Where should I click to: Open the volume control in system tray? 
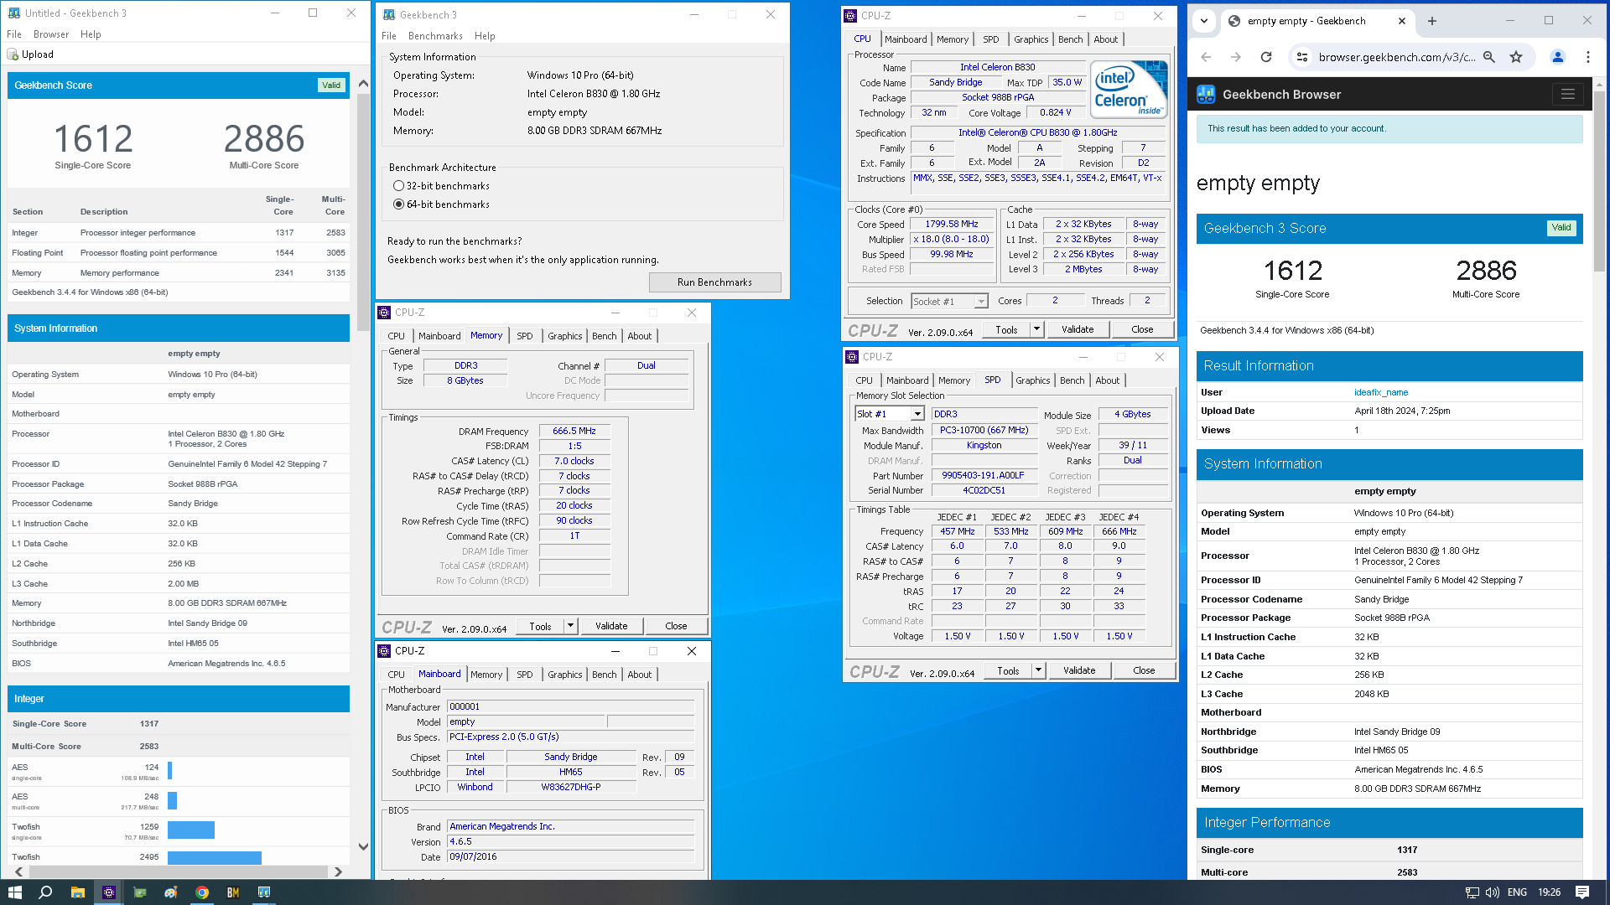point(1493,892)
